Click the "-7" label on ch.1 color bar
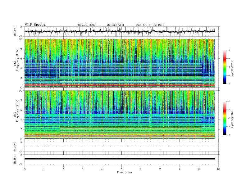This screenshot has height=190, width=246. (x=229, y=84)
